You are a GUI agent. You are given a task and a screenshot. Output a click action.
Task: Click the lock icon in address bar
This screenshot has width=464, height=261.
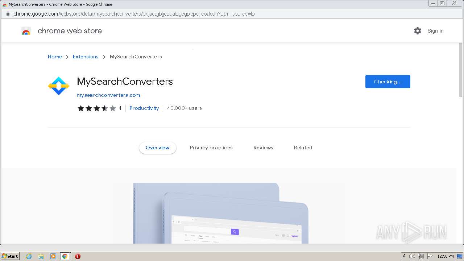pyautogui.click(x=8, y=14)
